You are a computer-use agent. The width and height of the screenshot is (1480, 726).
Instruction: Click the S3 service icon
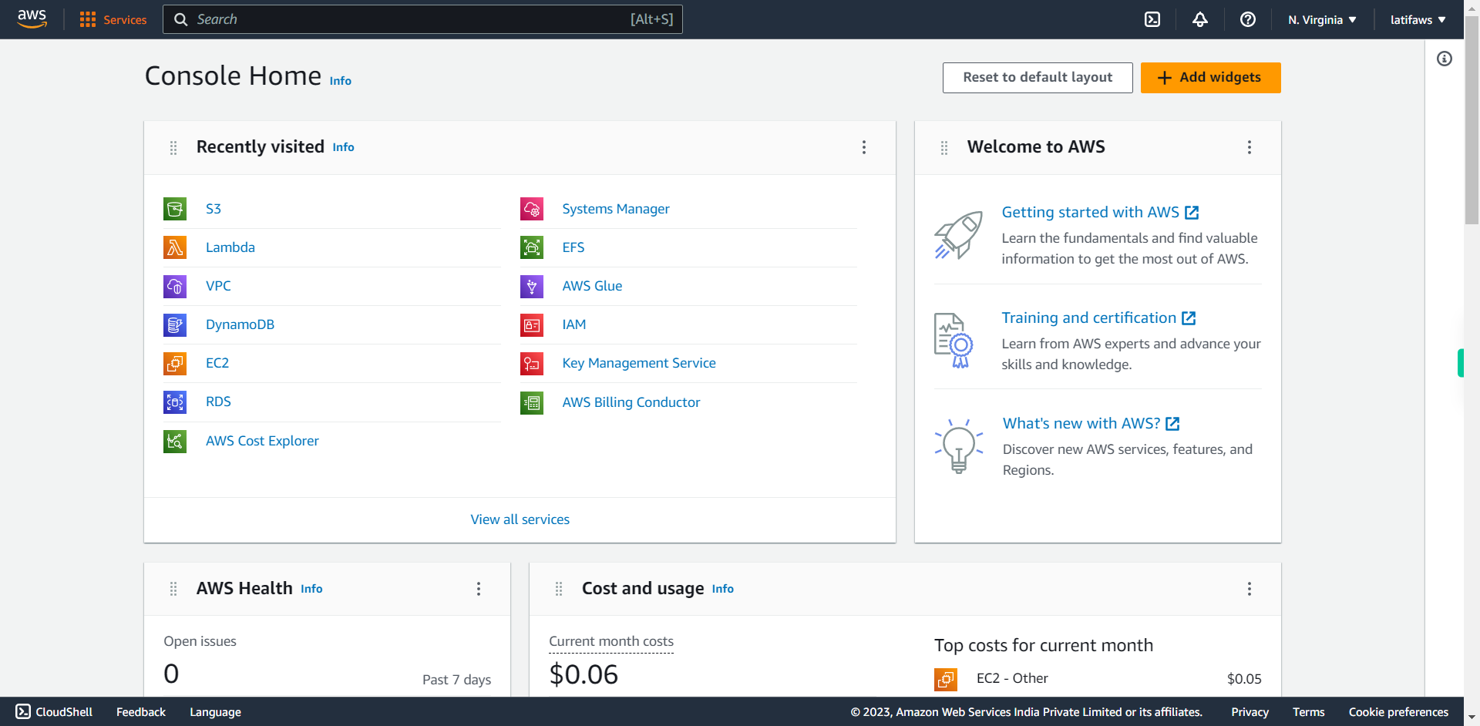click(175, 209)
